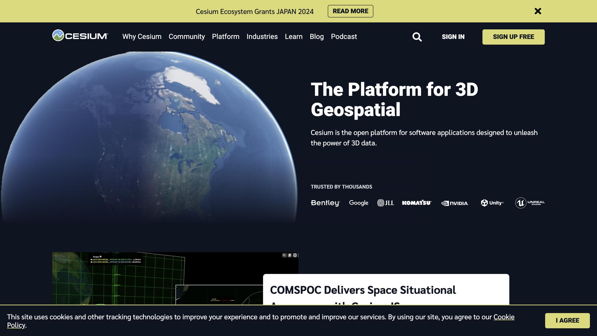This screenshot has height=336, width=597.
Task: Click the READ MORE banner button
Action: coord(350,11)
